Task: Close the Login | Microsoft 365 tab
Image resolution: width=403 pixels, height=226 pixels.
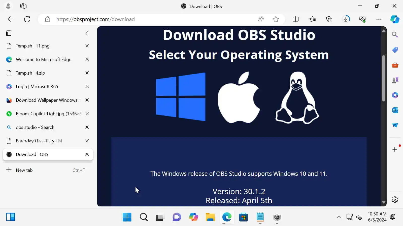Action: (x=87, y=87)
